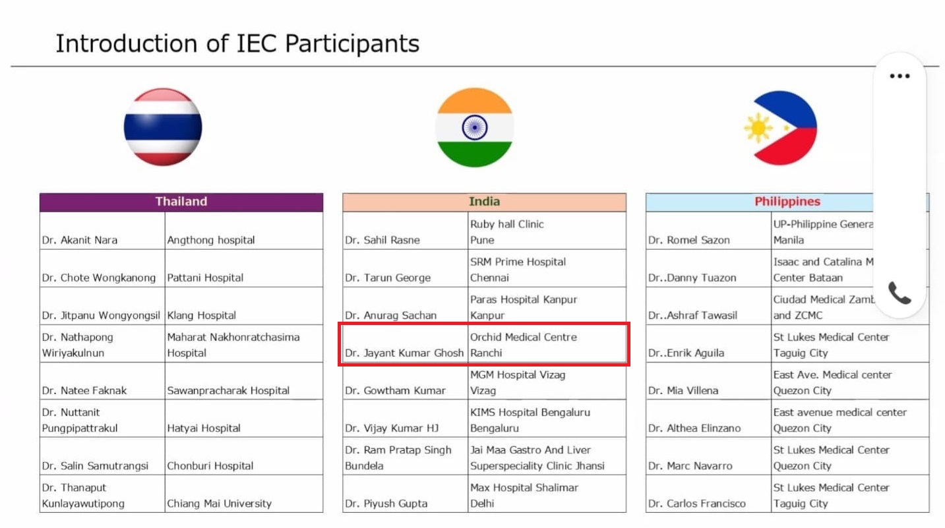Select the Dr. Sahil Rasne cell
This screenshot has height=528, width=945.
pyautogui.click(x=405, y=231)
